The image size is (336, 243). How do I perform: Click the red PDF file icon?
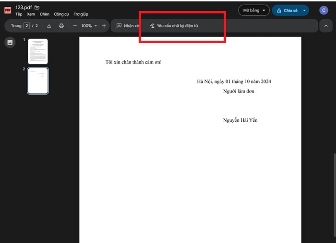[8, 11]
